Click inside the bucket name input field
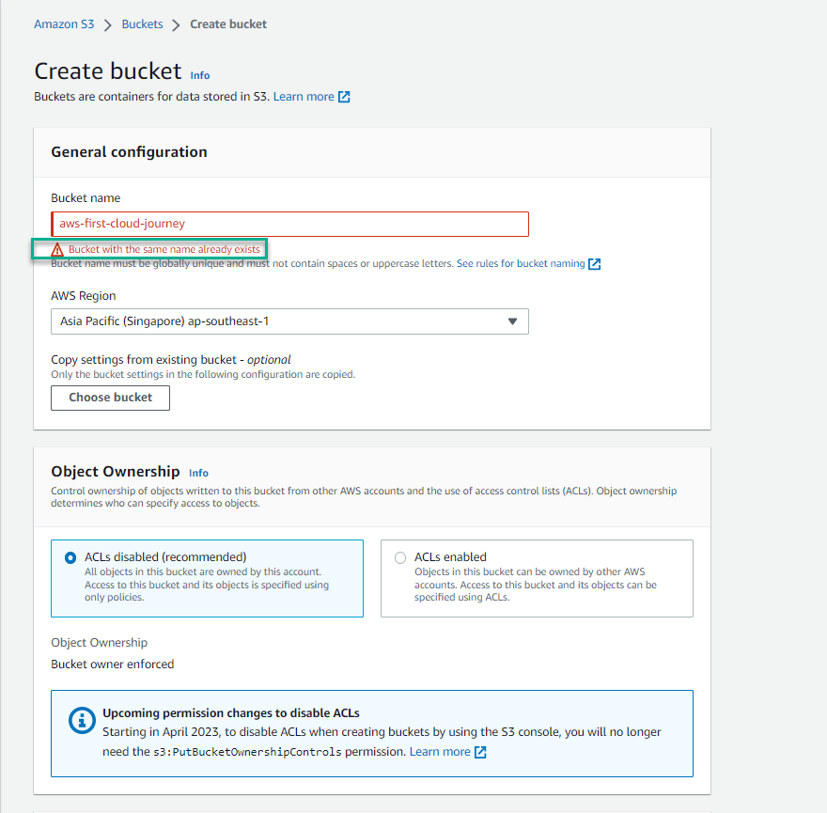This screenshot has width=827, height=813. 289,224
